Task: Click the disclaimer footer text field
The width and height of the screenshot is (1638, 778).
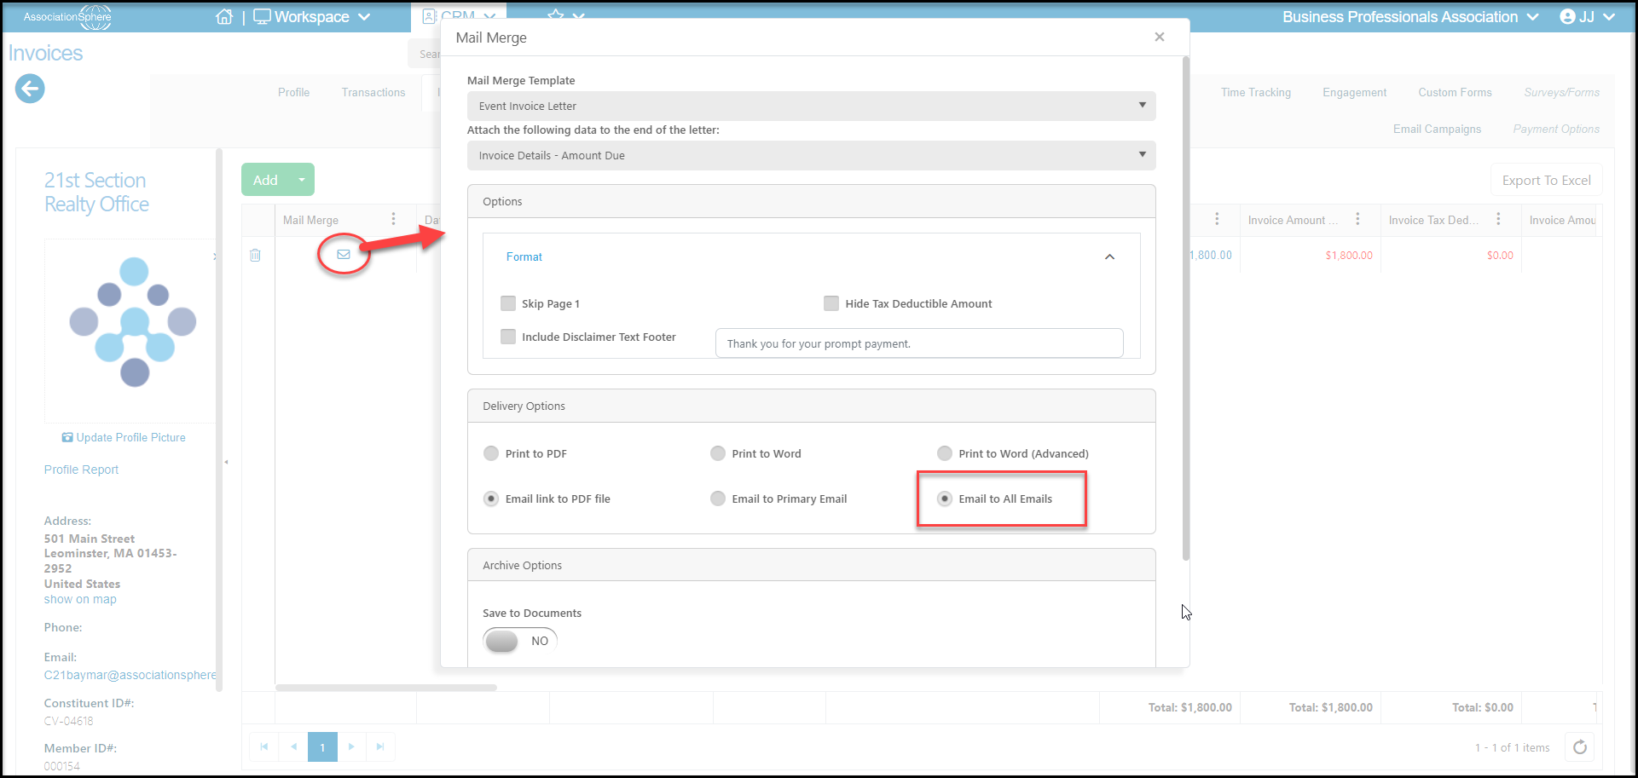Action: (x=919, y=343)
